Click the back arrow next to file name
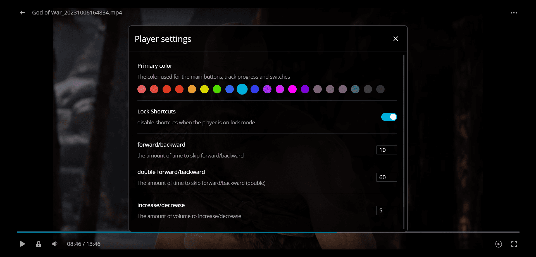This screenshot has height=257, width=536. pos(22,13)
